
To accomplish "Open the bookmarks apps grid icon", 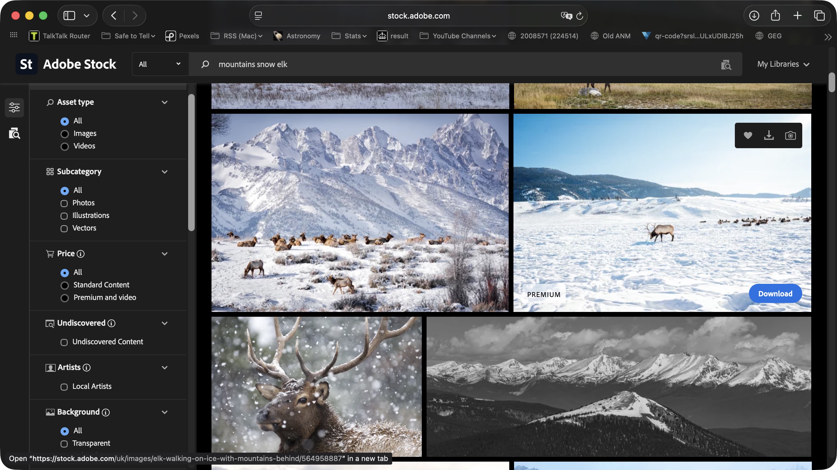I will tap(14, 35).
